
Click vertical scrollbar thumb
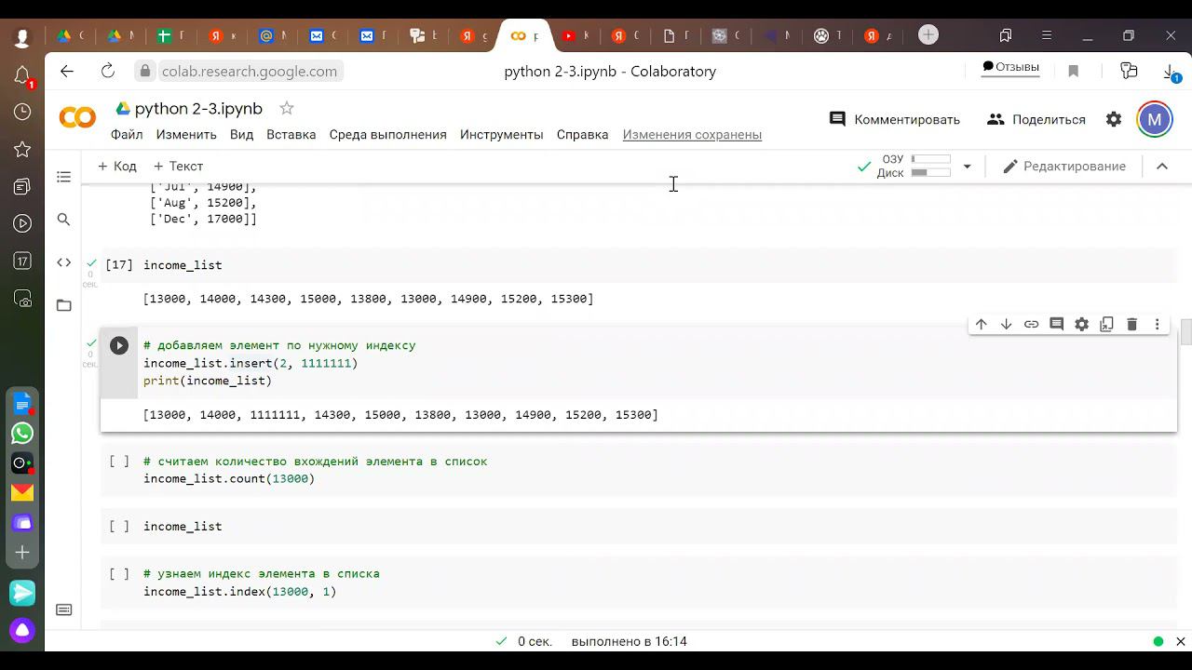click(1185, 332)
